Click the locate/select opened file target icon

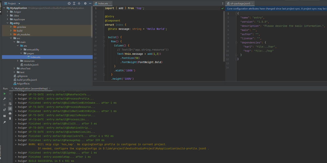[x=69, y=4]
